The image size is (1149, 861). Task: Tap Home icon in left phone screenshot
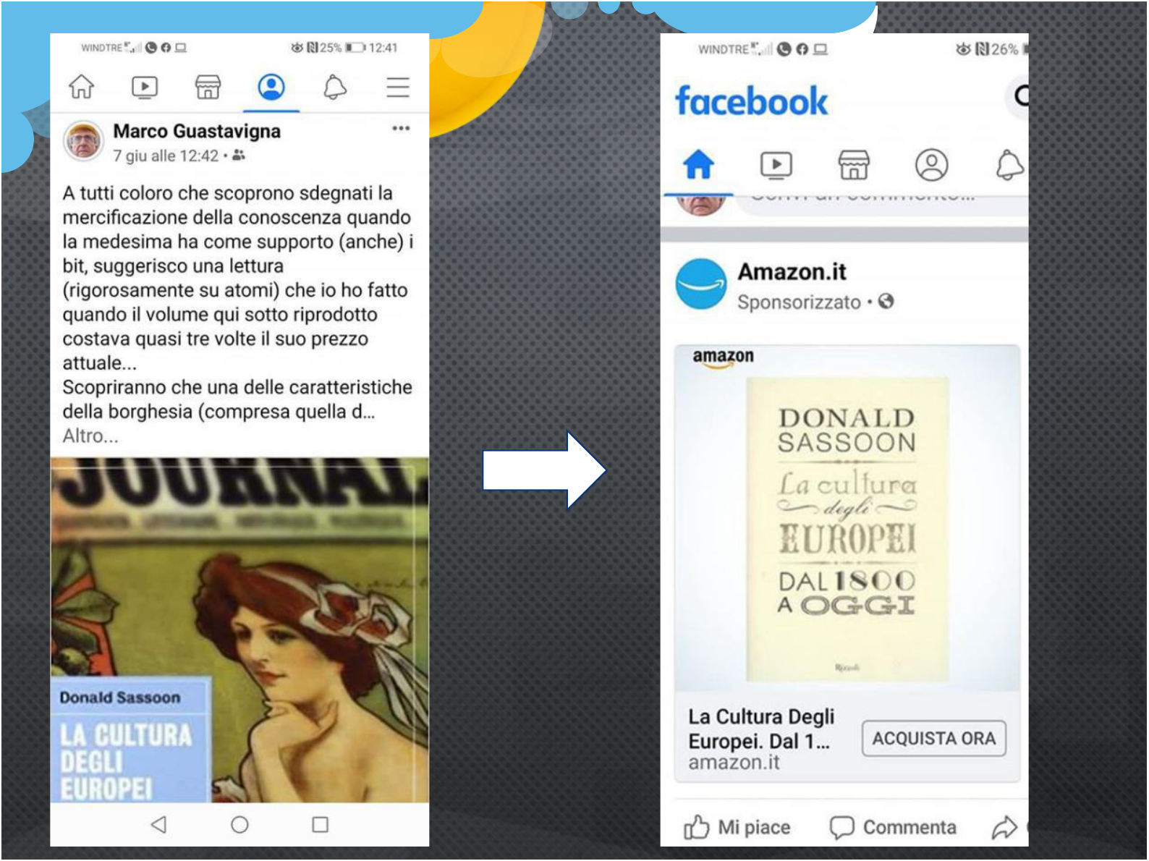[81, 87]
